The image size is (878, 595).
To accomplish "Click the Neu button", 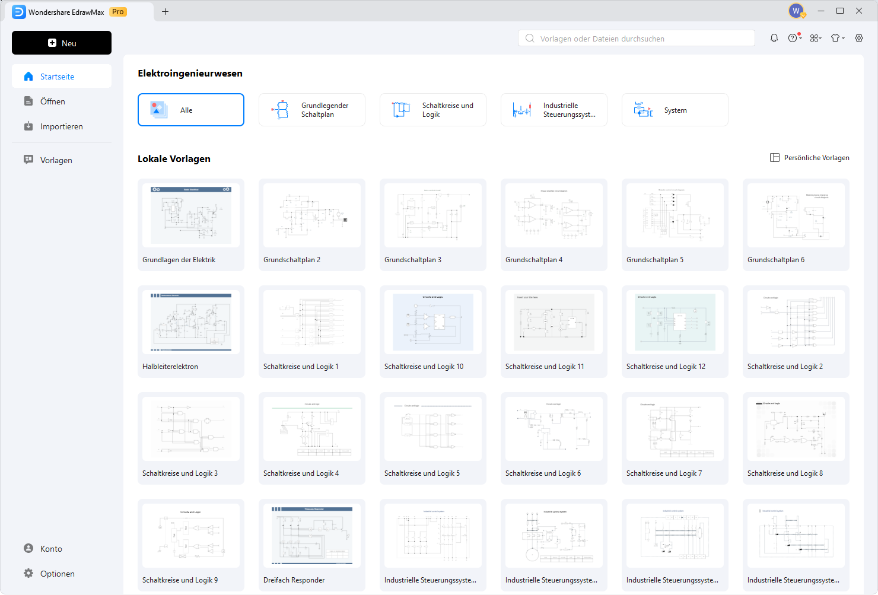I will point(62,43).
